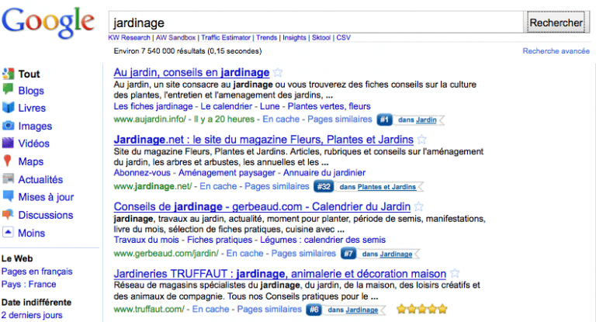Open Légumes : calendrier des semis sitelink
Image resolution: width=596 pixels, height=322 pixels.
[x=323, y=240]
